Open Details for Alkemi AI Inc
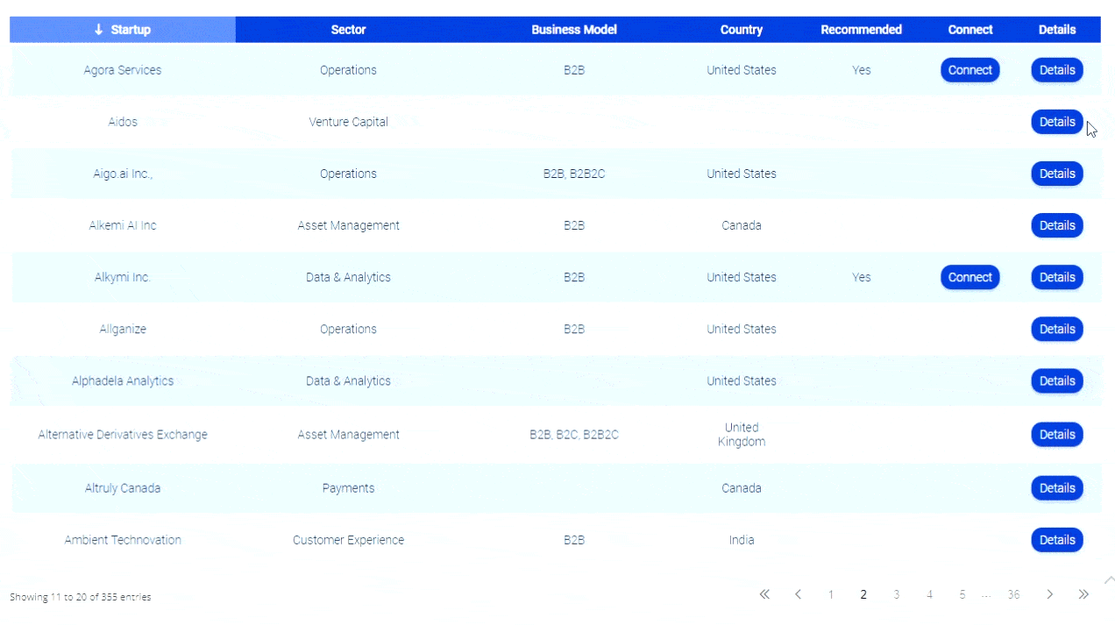 (x=1056, y=225)
